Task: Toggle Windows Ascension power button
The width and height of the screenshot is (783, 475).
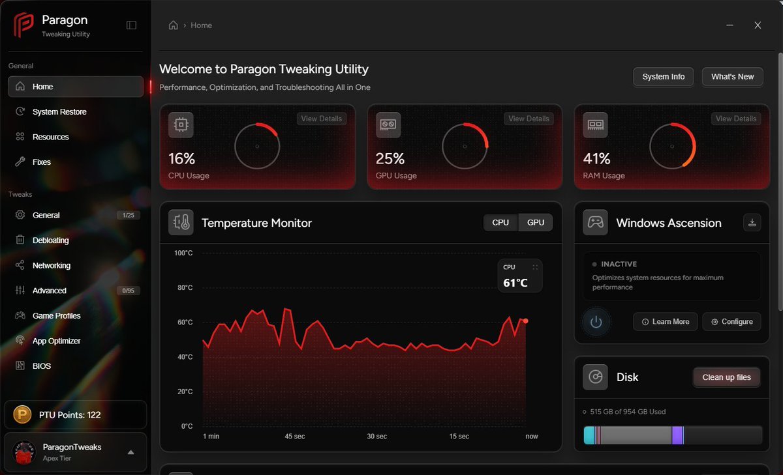Action: (x=596, y=322)
